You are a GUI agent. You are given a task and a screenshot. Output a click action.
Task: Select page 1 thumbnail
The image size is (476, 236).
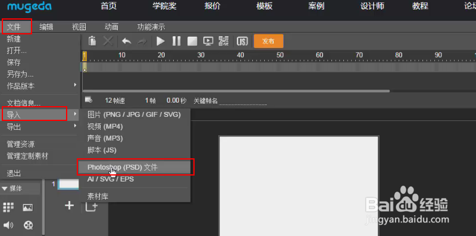[68, 184]
